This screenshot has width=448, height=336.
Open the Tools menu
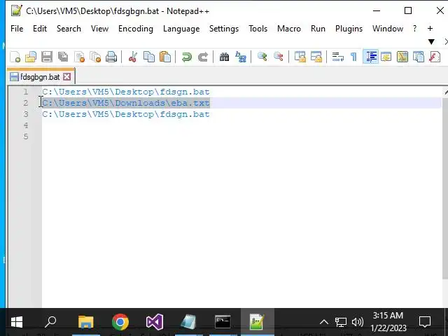(x=258, y=29)
